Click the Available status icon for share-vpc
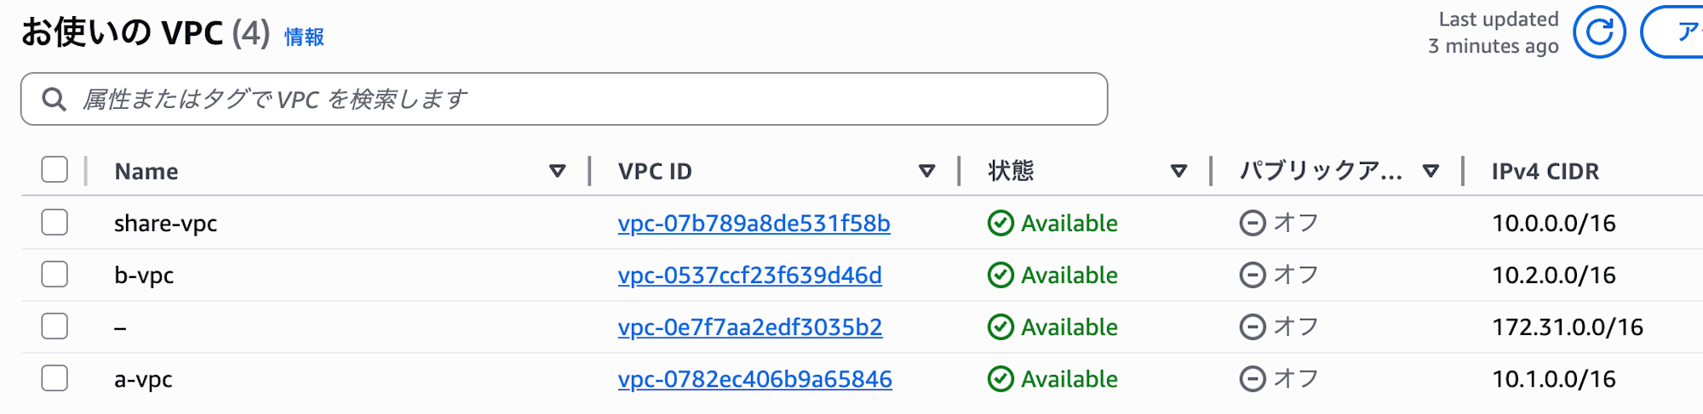 click(x=1001, y=223)
